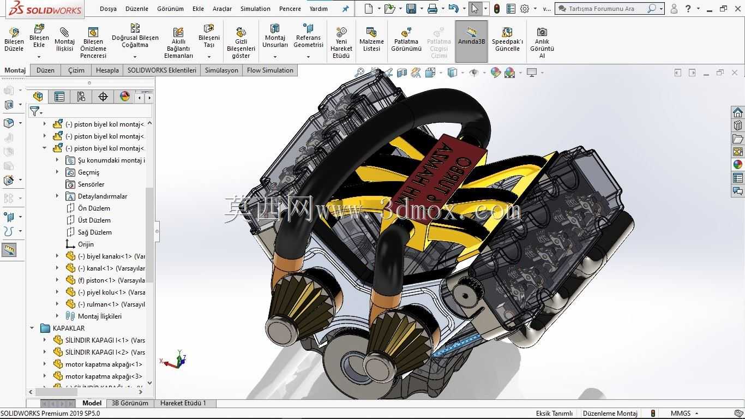Pin the menu bar with pushpin
Image resolution: width=745 pixels, height=419 pixels.
coord(345,9)
